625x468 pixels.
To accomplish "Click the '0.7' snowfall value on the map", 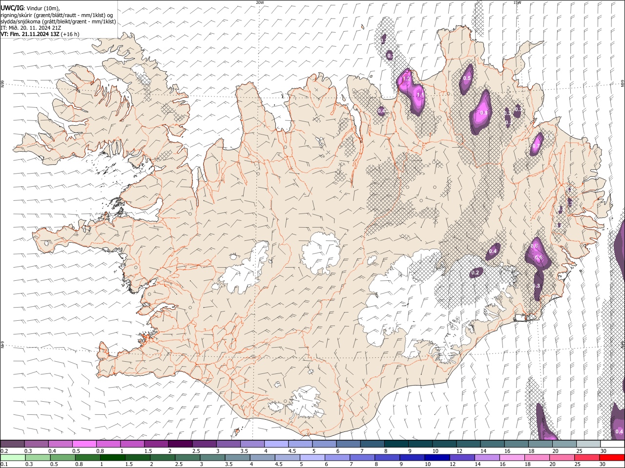I will point(536,146).
